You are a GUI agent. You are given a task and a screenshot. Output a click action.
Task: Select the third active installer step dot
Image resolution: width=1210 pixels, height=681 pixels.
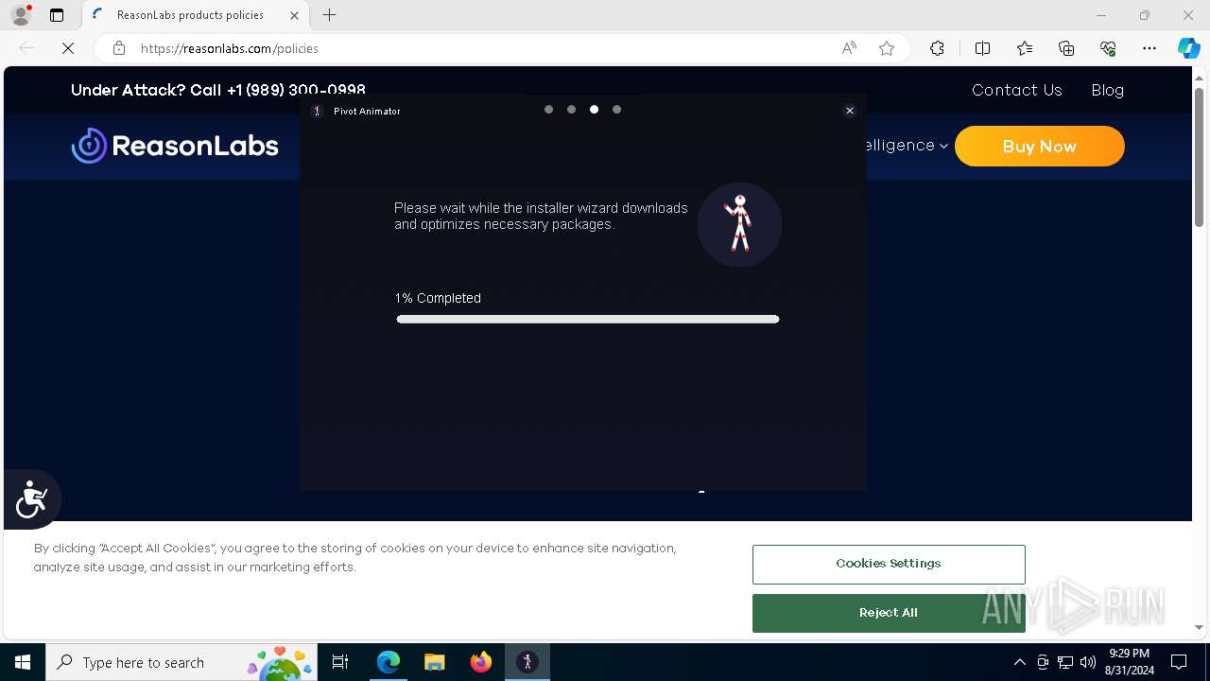tap(594, 110)
